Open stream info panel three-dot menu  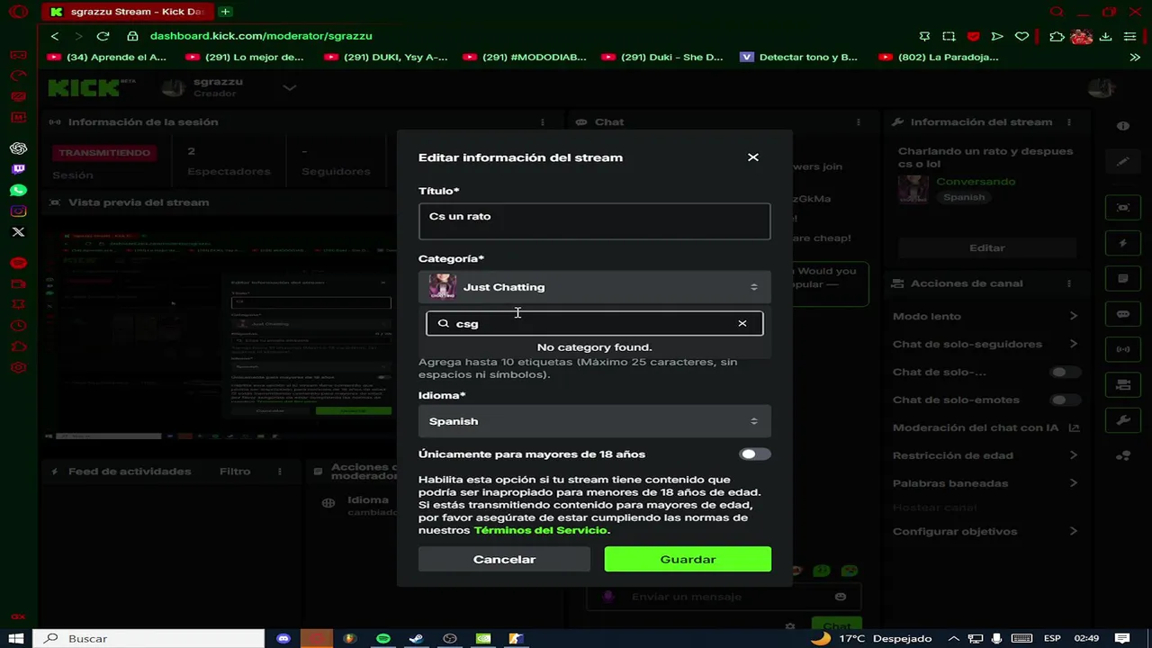click(x=1069, y=122)
